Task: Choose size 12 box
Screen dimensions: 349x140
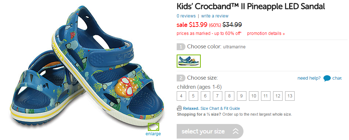Action: tap(277, 96)
